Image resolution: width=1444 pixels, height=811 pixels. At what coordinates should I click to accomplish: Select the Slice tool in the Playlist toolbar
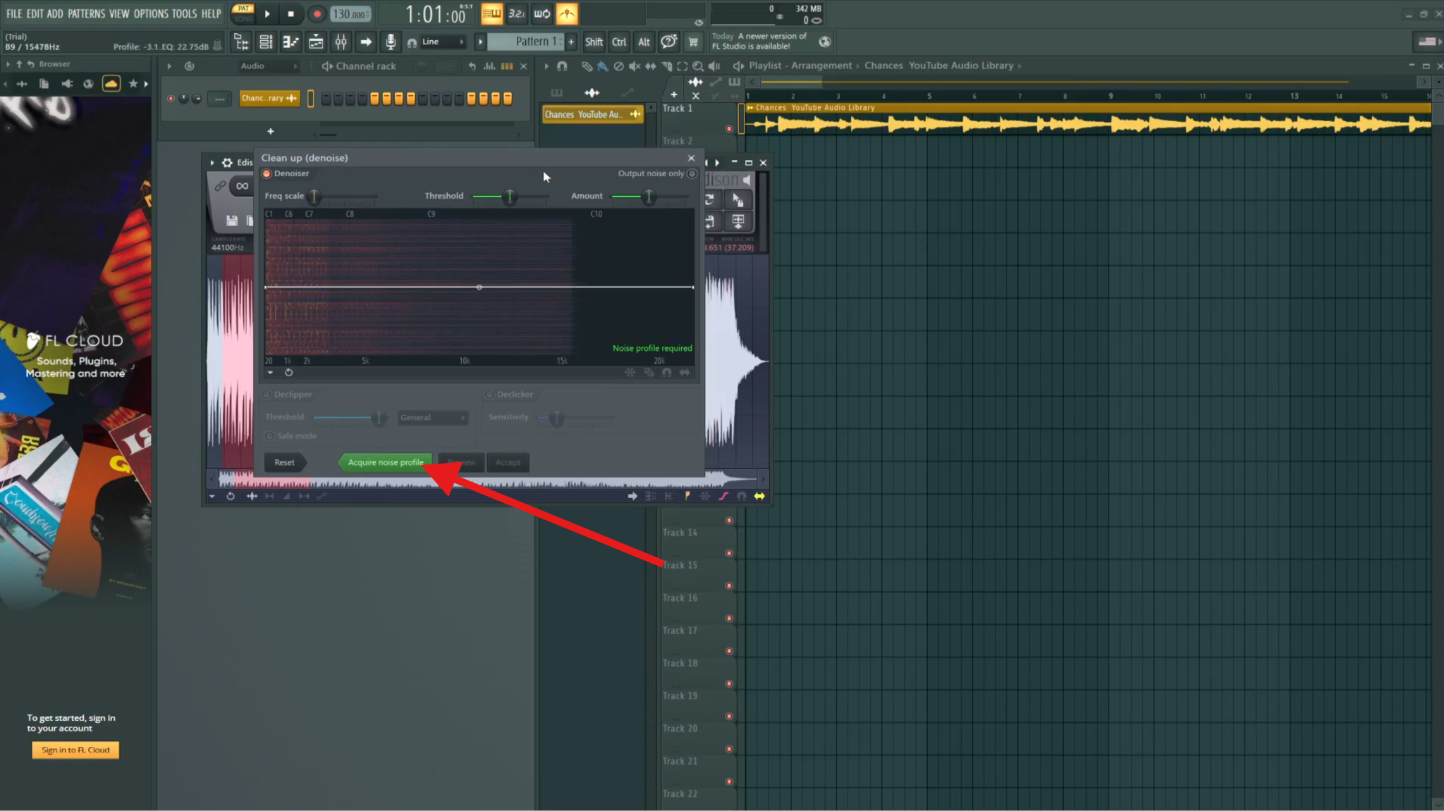point(666,66)
